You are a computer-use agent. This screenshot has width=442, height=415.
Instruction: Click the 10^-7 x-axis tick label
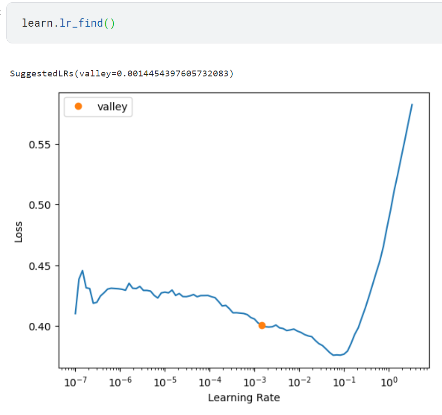pyautogui.click(x=76, y=382)
